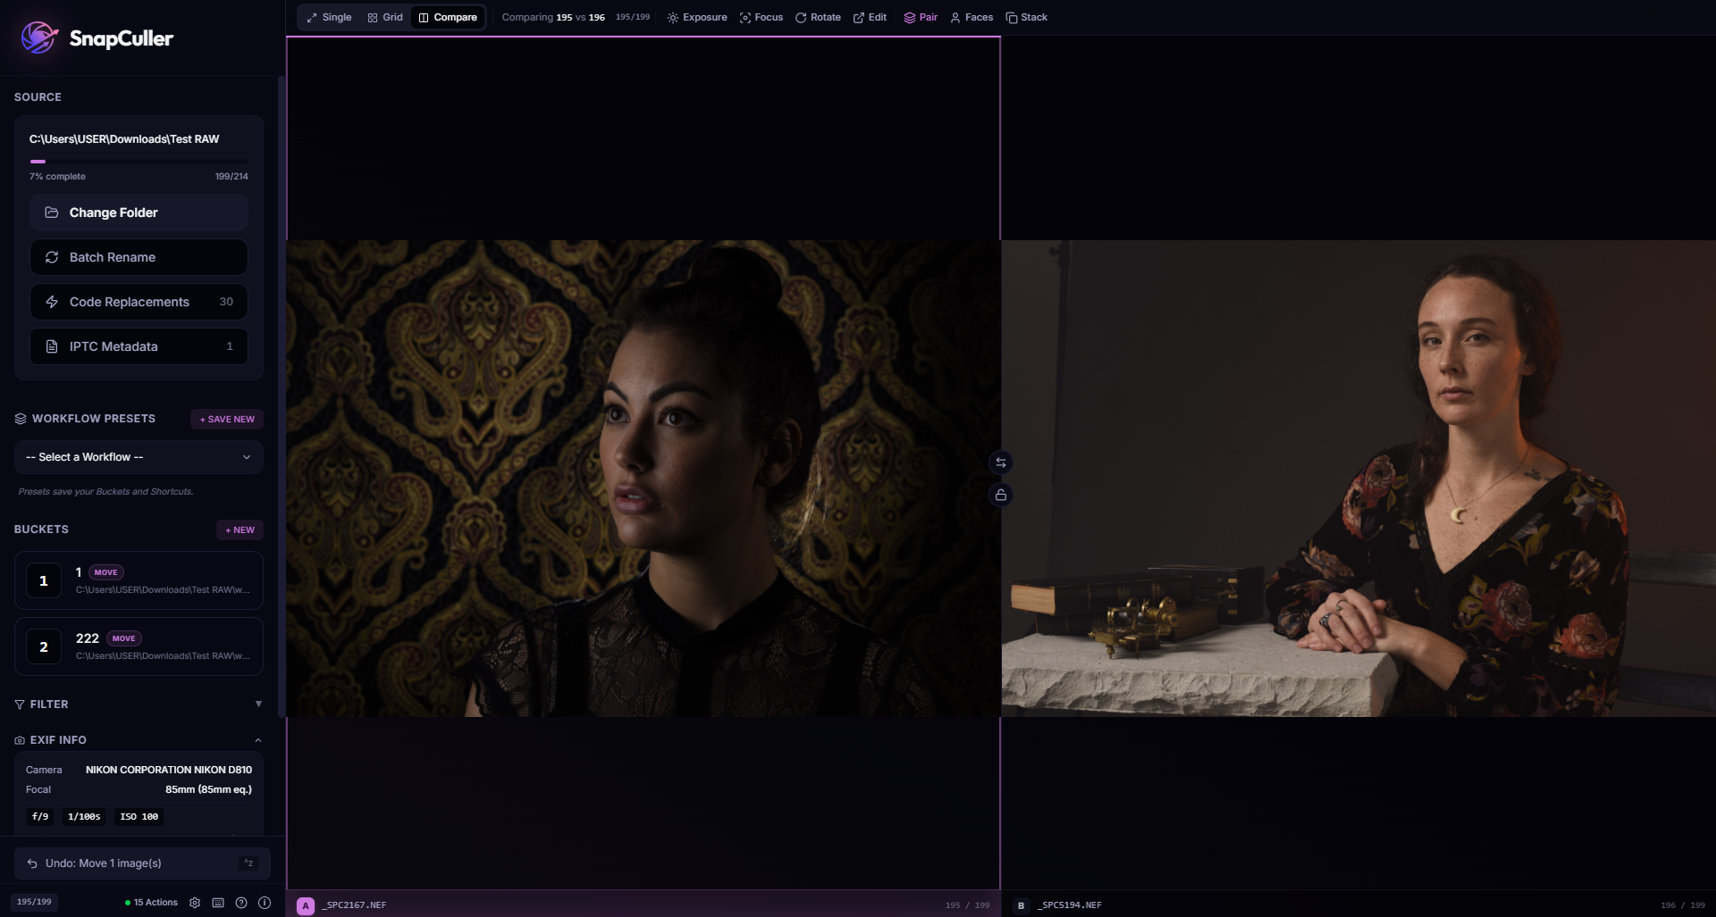Open the help question mark icon
The image size is (1716, 917).
pyautogui.click(x=241, y=903)
